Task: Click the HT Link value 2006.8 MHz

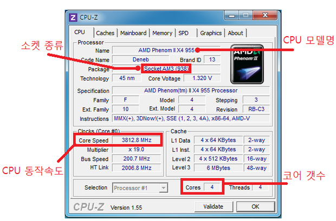Action: tap(137, 168)
